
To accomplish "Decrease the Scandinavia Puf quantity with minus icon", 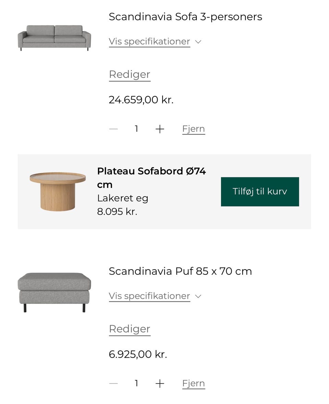I will point(113,383).
